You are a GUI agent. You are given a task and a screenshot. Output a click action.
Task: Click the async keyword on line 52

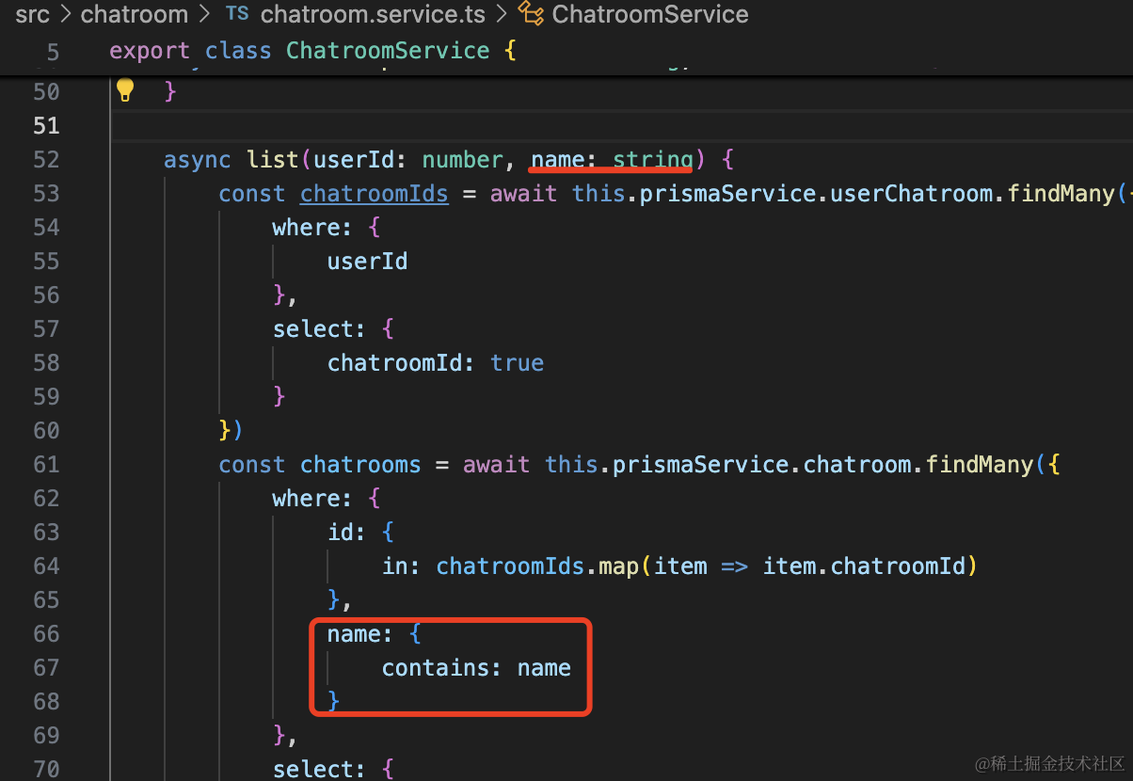(x=197, y=160)
